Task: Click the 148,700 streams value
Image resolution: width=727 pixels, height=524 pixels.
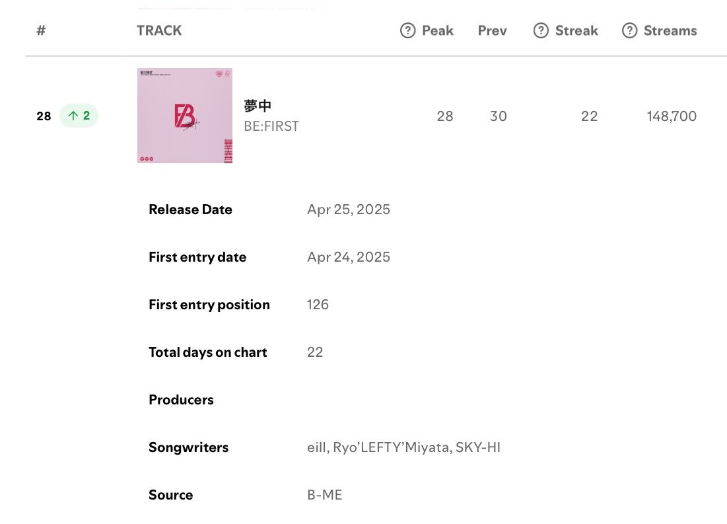Action: [x=672, y=116]
